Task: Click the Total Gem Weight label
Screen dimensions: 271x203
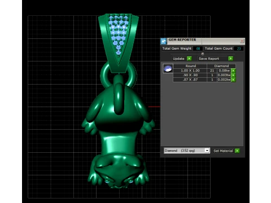Action: pyautogui.click(x=177, y=48)
